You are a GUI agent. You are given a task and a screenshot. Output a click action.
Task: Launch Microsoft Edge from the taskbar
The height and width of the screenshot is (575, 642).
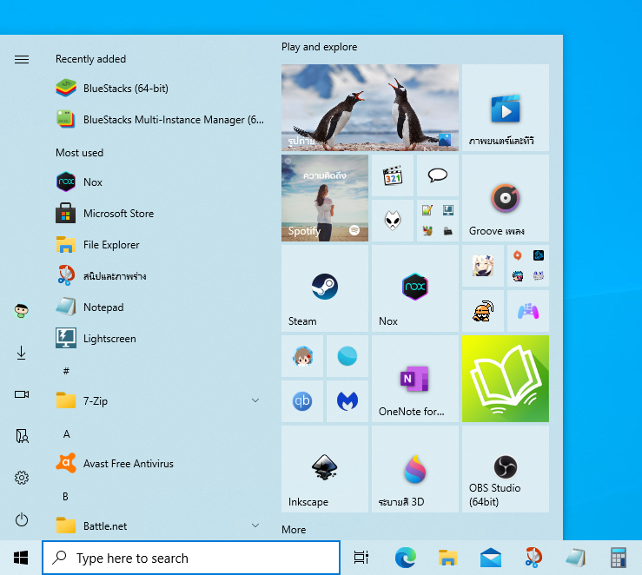click(406, 558)
